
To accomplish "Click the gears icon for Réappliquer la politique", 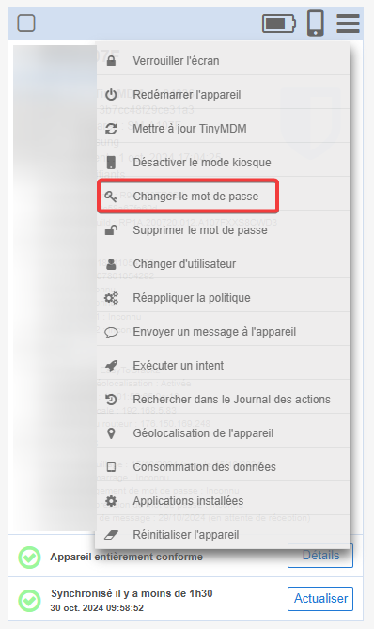I will pos(111,298).
